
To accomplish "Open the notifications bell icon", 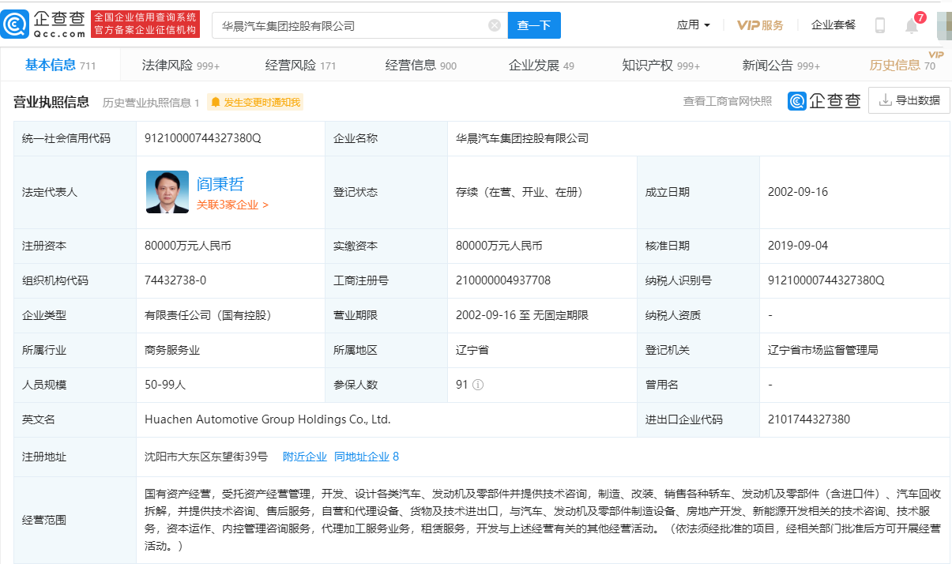I will [912, 26].
